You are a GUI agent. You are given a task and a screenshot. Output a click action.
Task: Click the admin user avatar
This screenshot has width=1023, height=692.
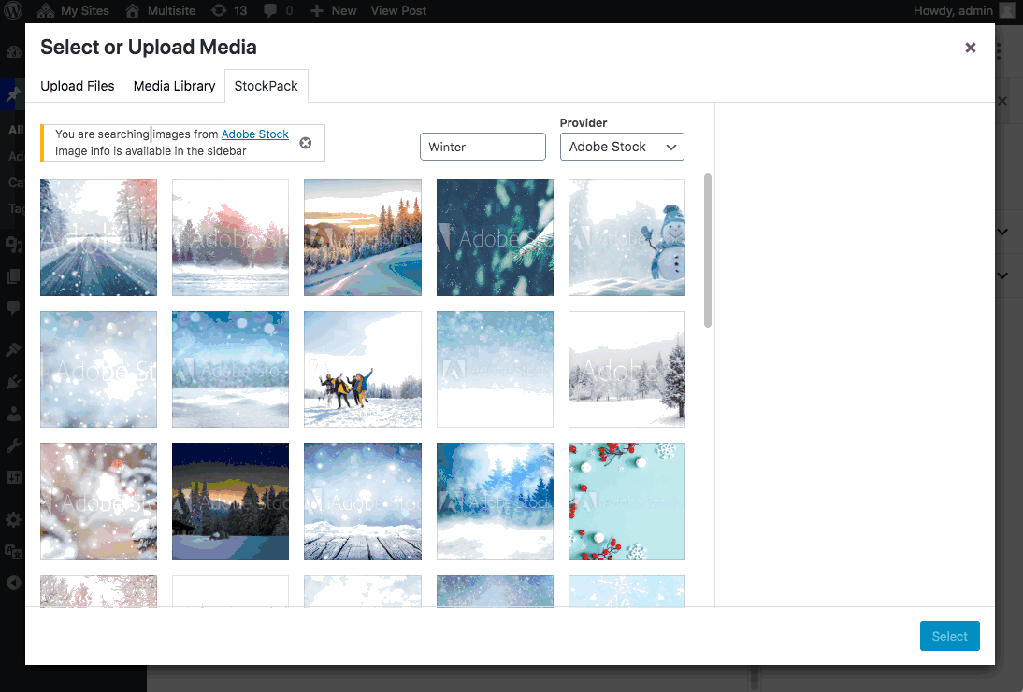coord(1006,11)
